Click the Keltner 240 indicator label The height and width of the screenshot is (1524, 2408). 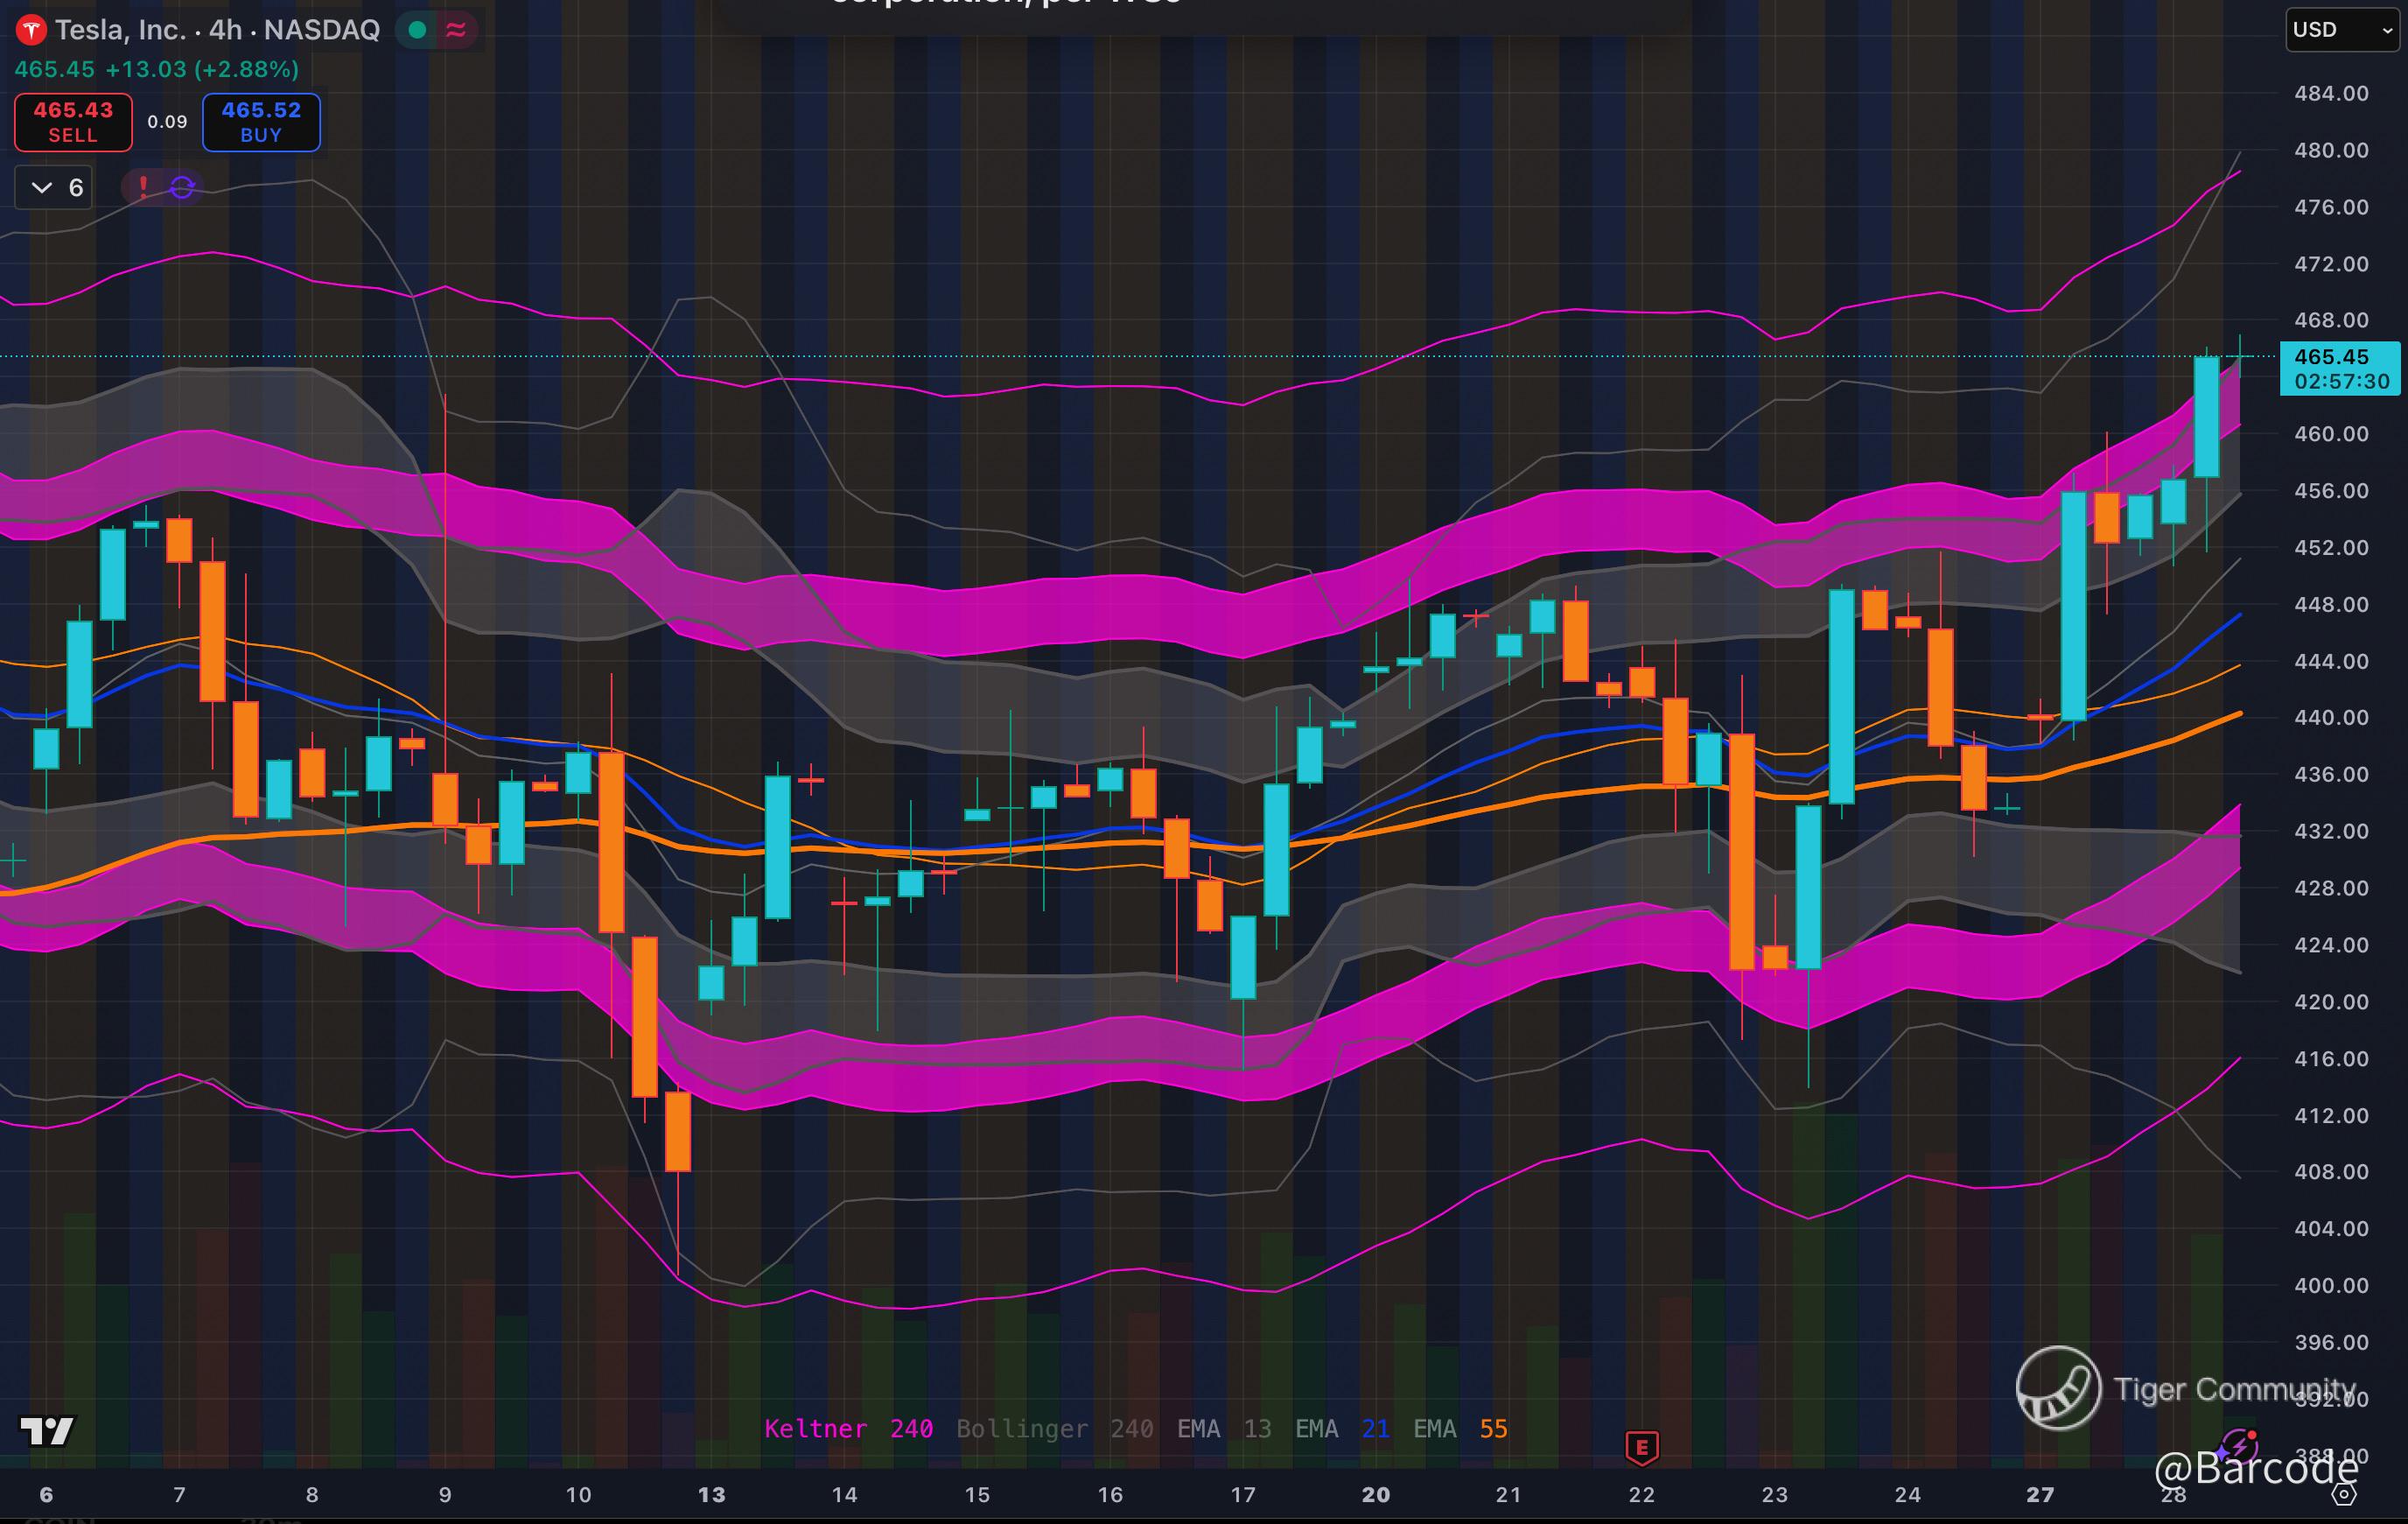[848, 1429]
